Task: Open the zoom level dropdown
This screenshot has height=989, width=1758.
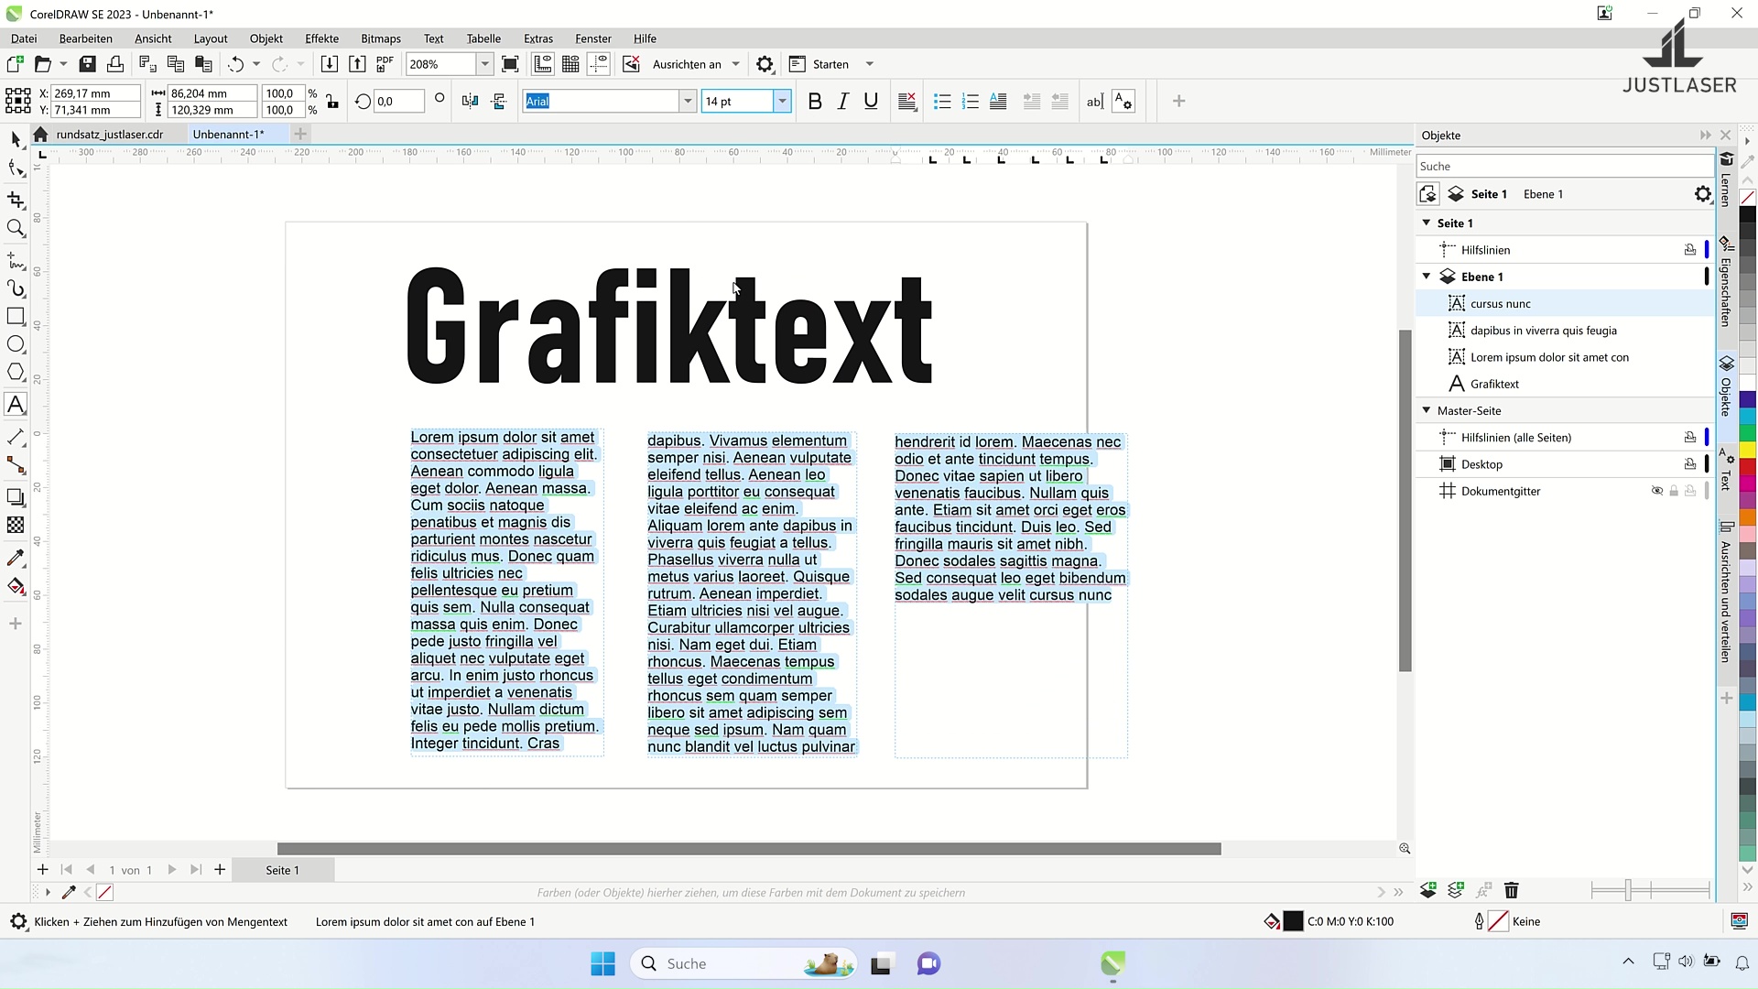Action: point(484,64)
